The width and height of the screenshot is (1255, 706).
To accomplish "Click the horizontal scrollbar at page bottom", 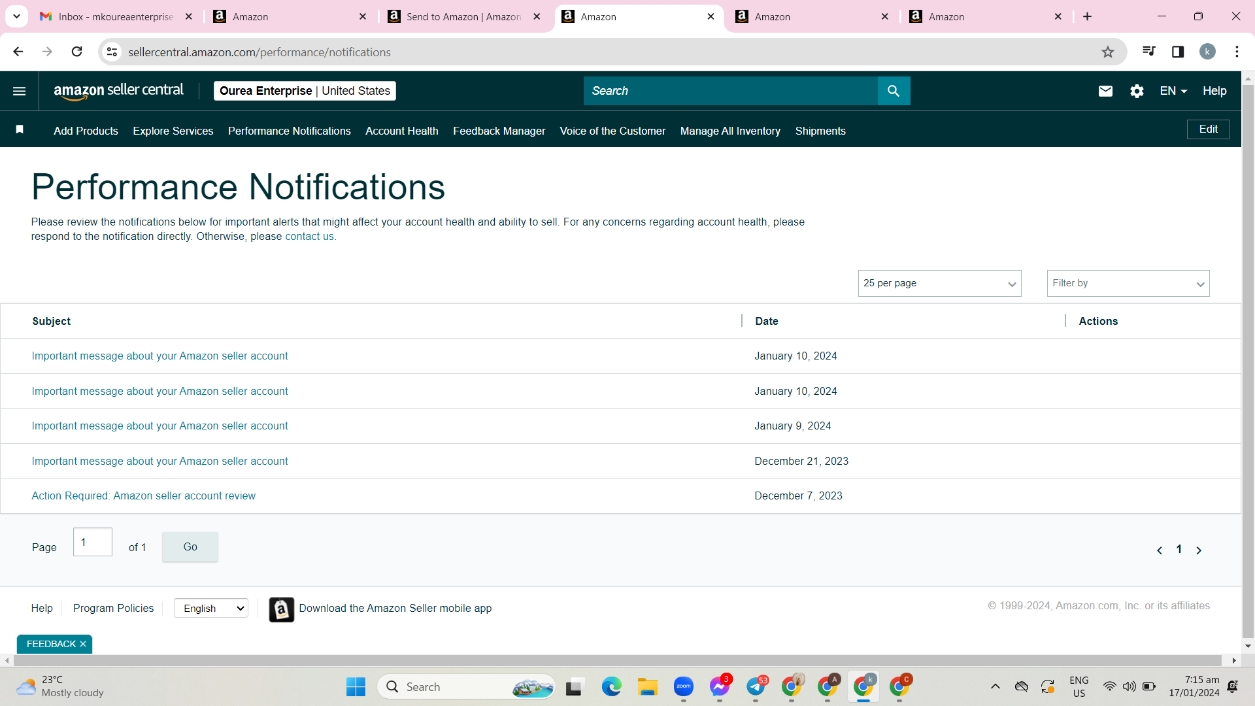I will tap(617, 661).
